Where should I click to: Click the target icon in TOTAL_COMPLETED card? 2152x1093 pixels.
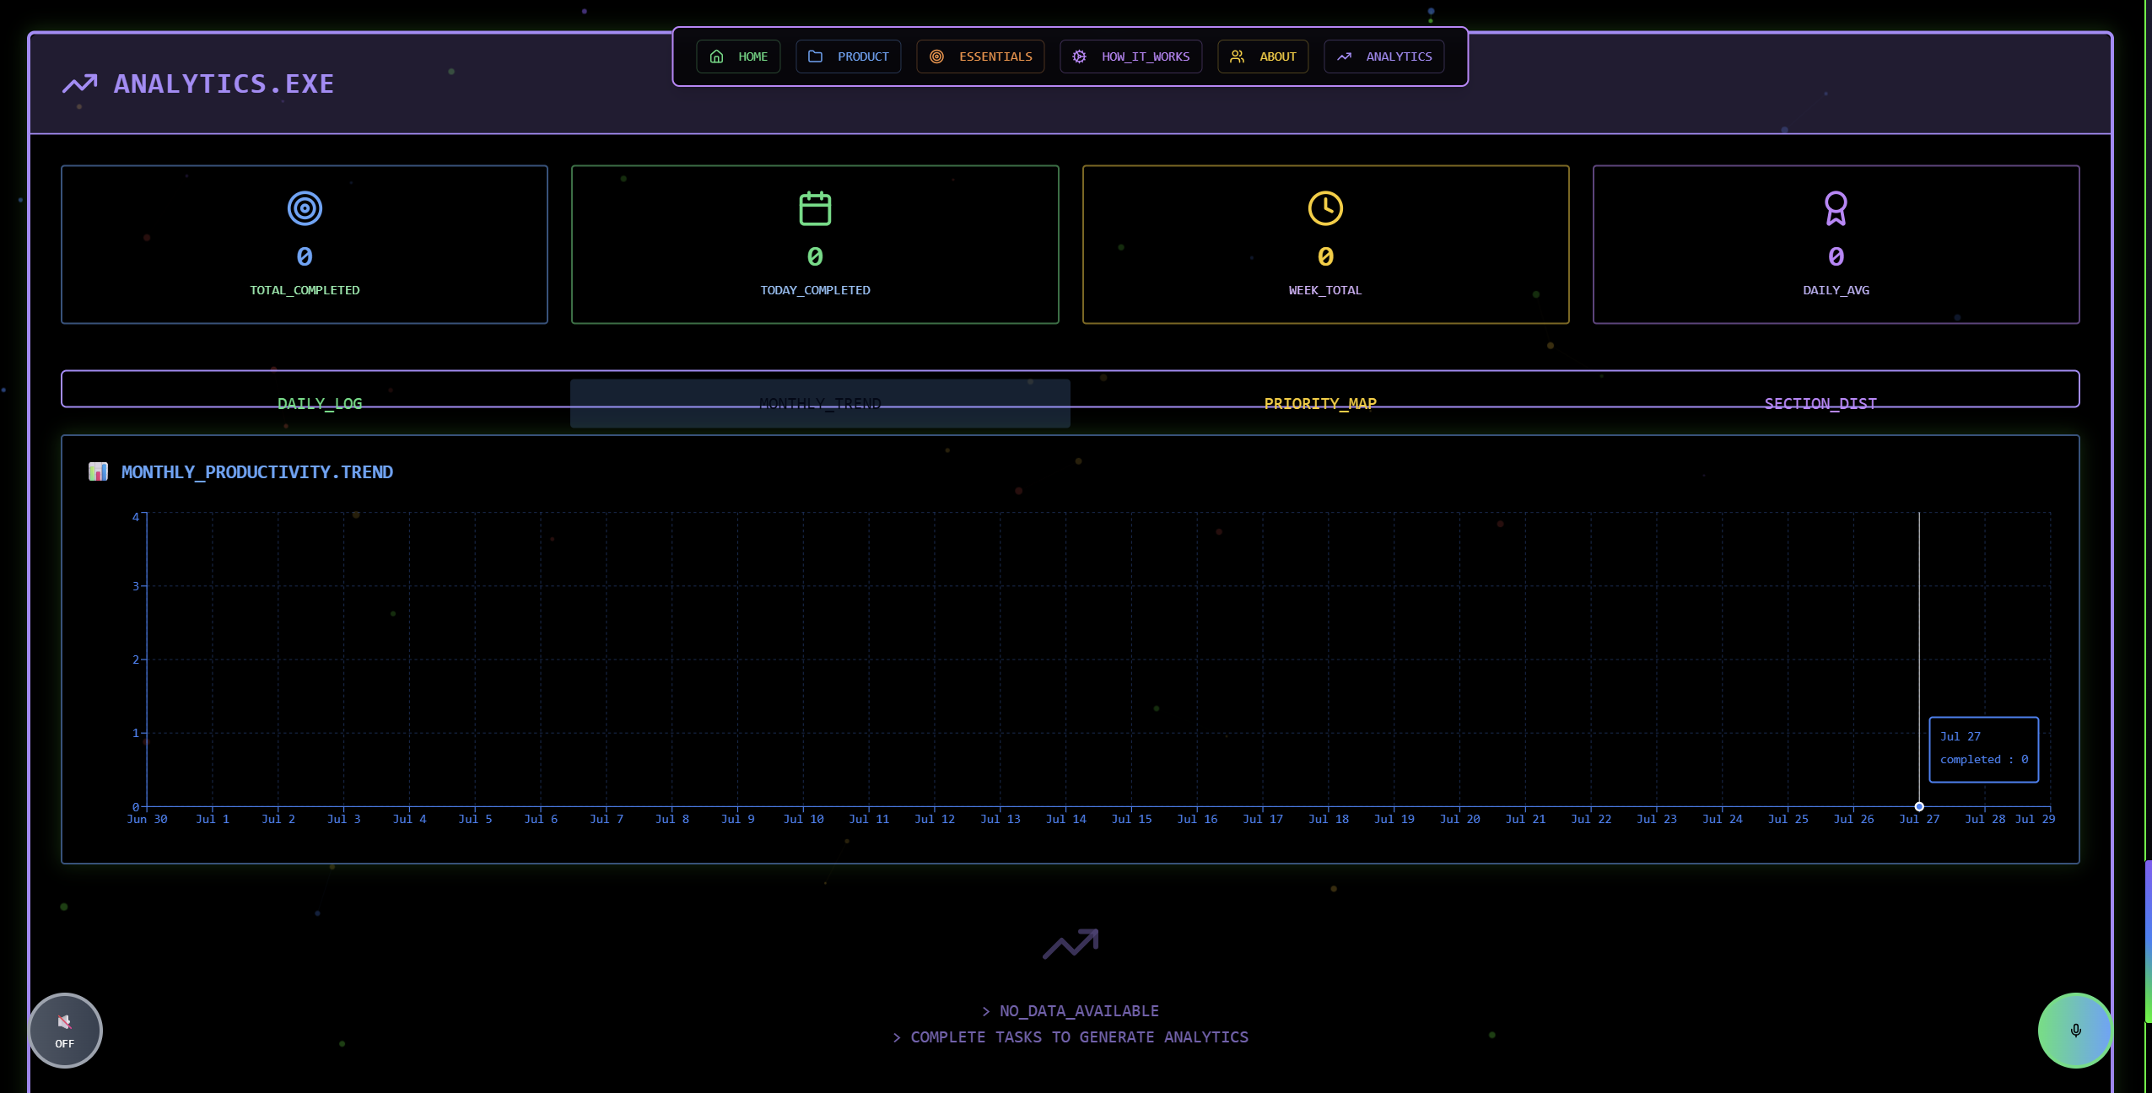pos(305,208)
